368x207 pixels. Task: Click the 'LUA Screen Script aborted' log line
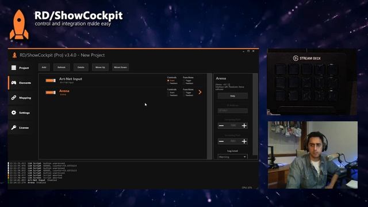click(x=36, y=178)
